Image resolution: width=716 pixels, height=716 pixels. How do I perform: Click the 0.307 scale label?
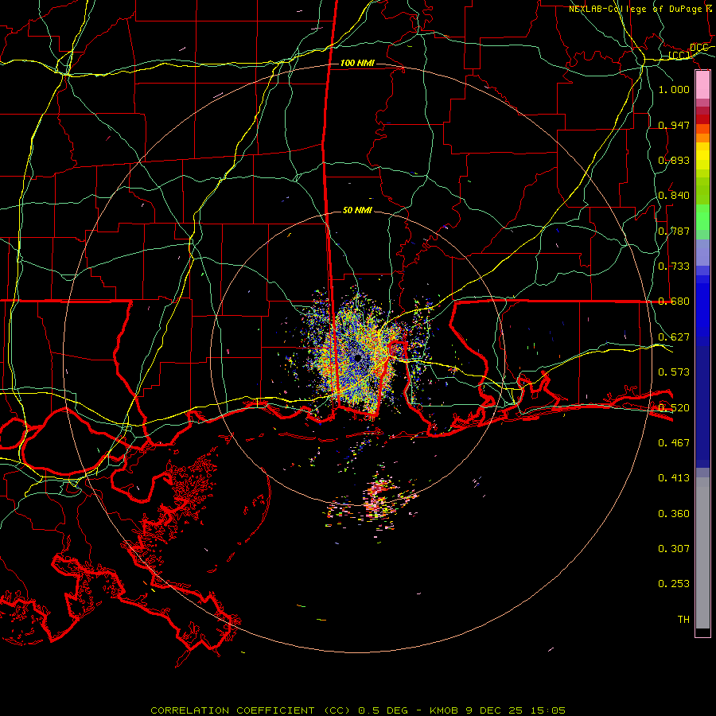(674, 549)
